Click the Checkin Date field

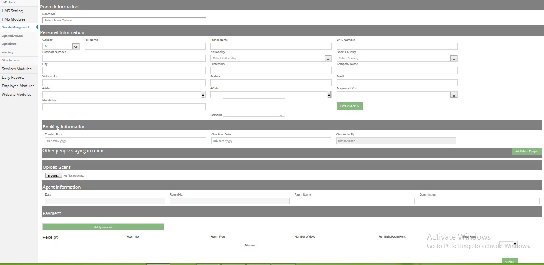click(125, 141)
